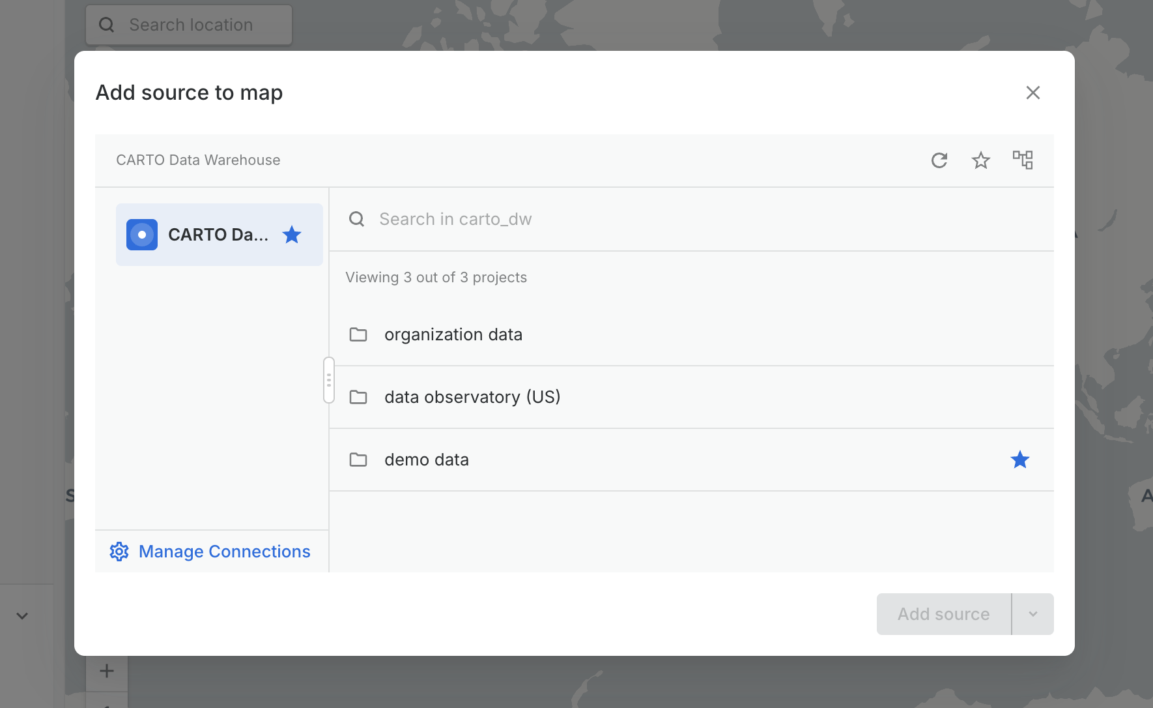The width and height of the screenshot is (1153, 708).
Task: Open the data observatory (US) folder
Action: [472, 397]
